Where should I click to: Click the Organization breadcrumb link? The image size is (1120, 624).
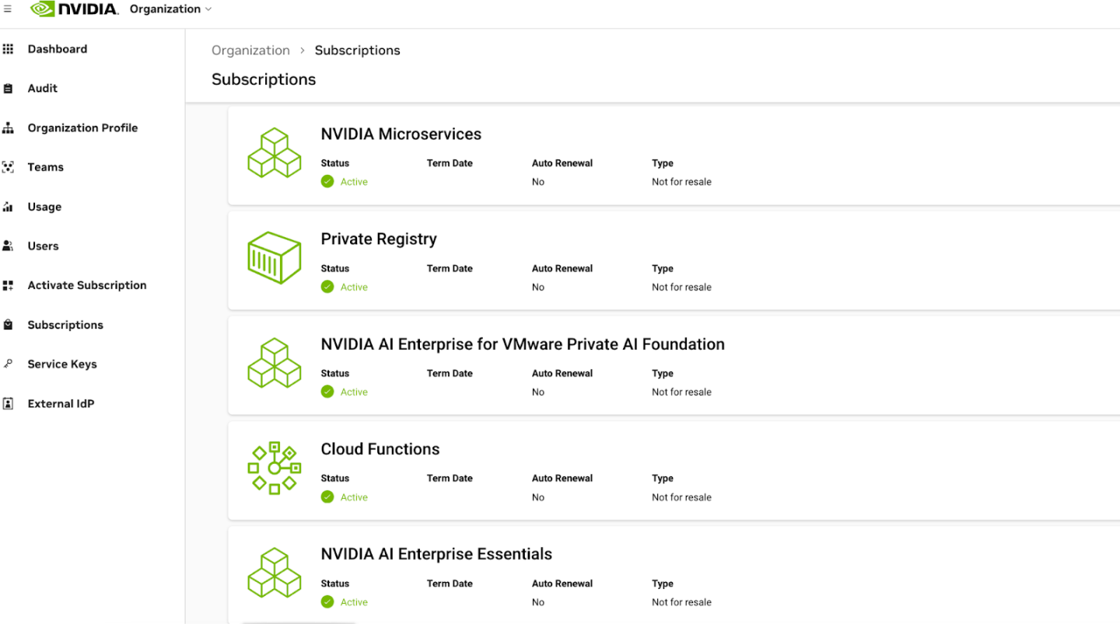click(x=250, y=51)
